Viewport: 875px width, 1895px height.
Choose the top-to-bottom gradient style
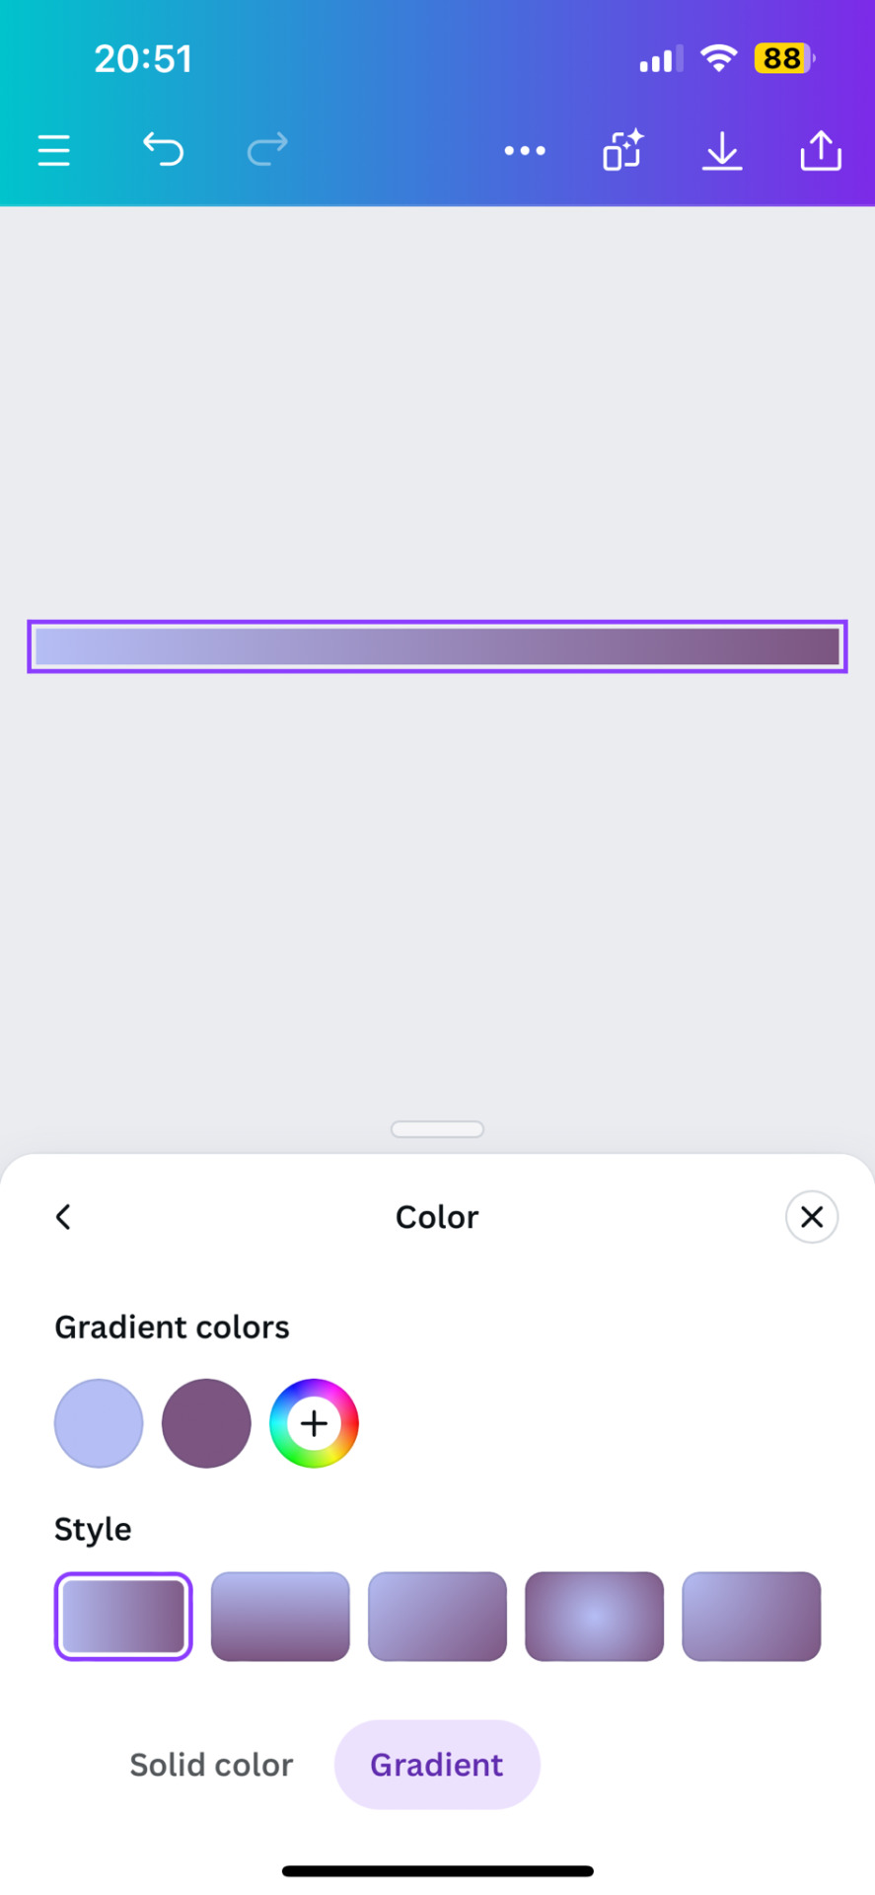pyautogui.click(x=280, y=1617)
